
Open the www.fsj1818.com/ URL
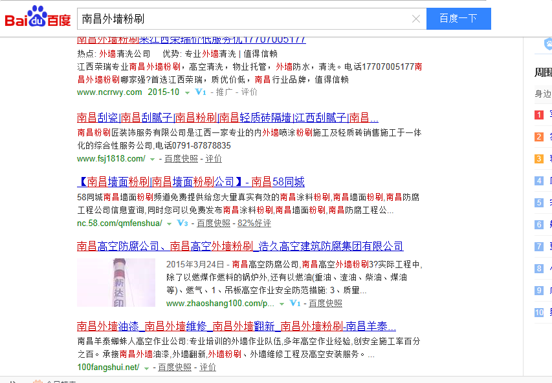111,158
